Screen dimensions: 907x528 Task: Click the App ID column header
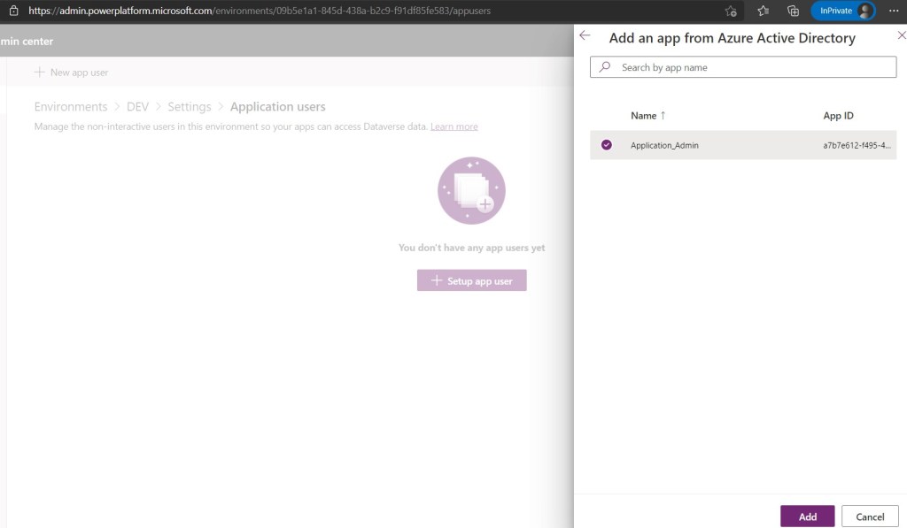(838, 116)
